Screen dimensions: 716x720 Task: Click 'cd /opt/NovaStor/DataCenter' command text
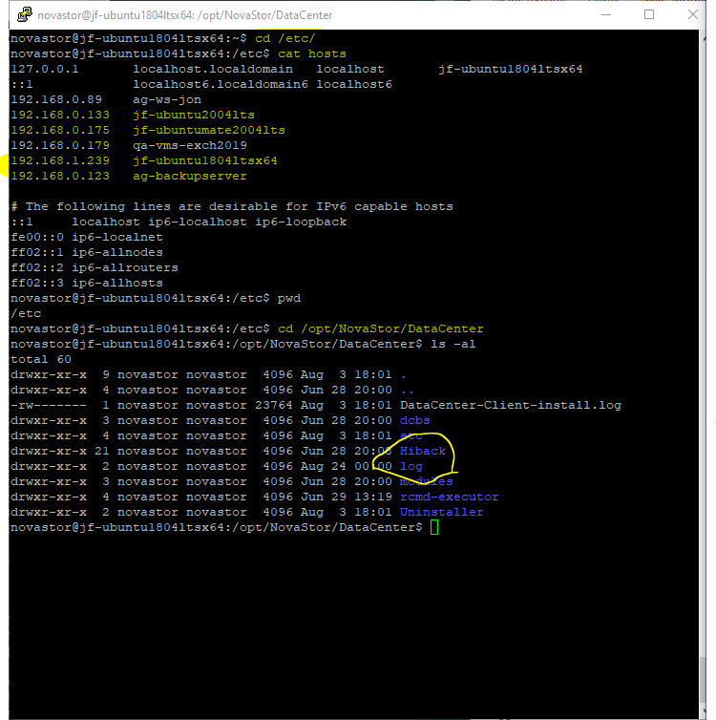coord(381,328)
